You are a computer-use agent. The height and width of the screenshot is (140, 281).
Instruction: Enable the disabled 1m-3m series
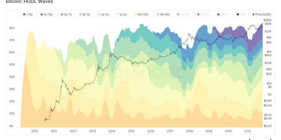pos(183,15)
